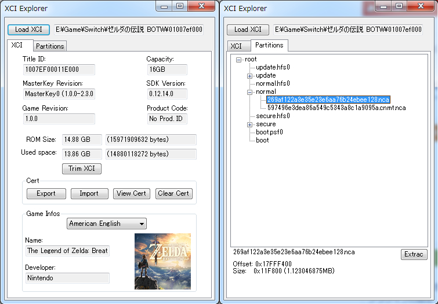The image size is (438, 304).
Task: Open the American English language dropdown
Action: point(106,224)
